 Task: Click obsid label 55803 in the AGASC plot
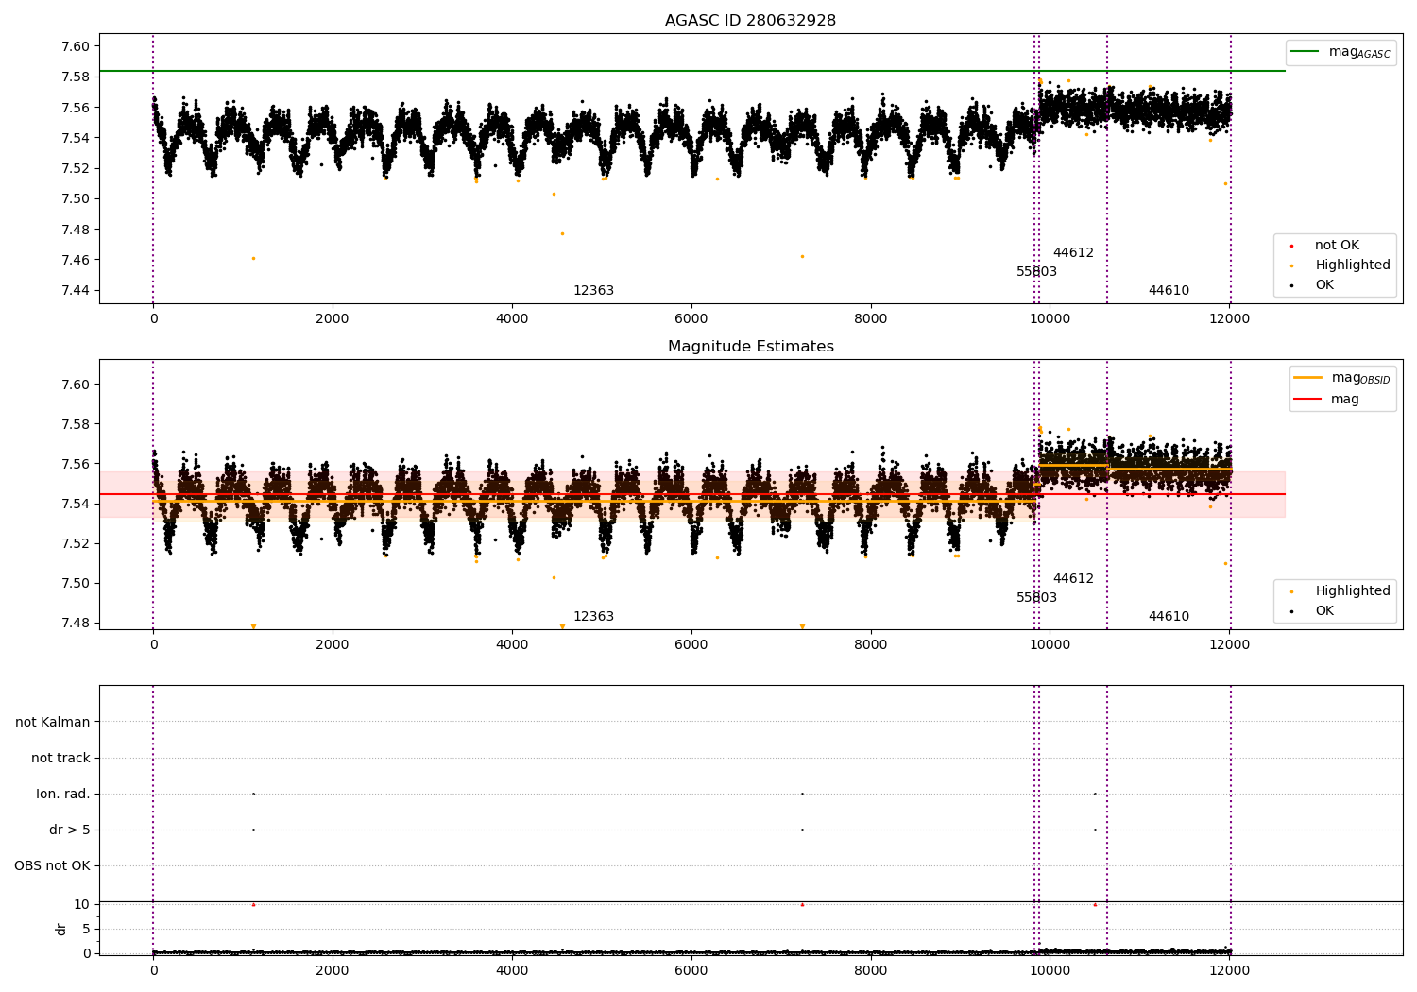[x=1036, y=272]
